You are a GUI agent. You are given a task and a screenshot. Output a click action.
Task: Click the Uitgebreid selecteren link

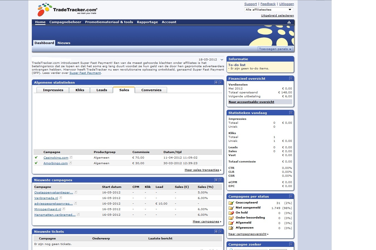(x=278, y=16)
